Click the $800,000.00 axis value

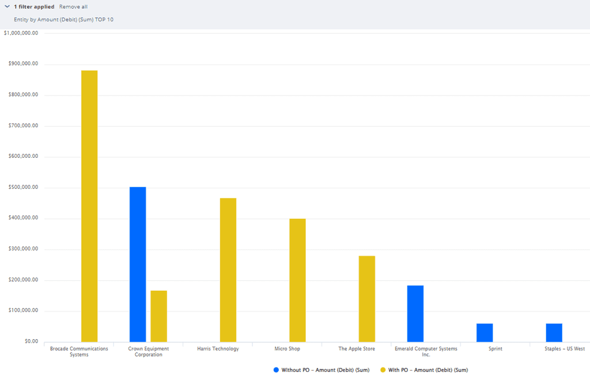coord(23,94)
